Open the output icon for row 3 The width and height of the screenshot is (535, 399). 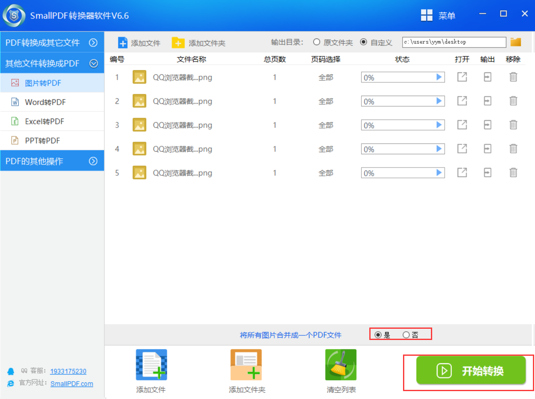[488, 125]
